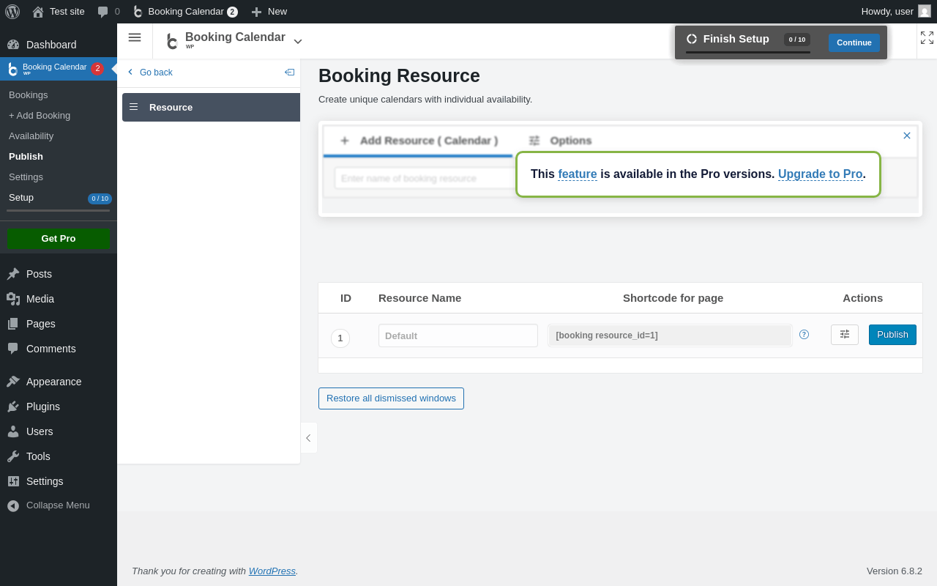This screenshot has height=586, width=937.
Task: Open Bookings submenu item
Action: click(x=28, y=95)
